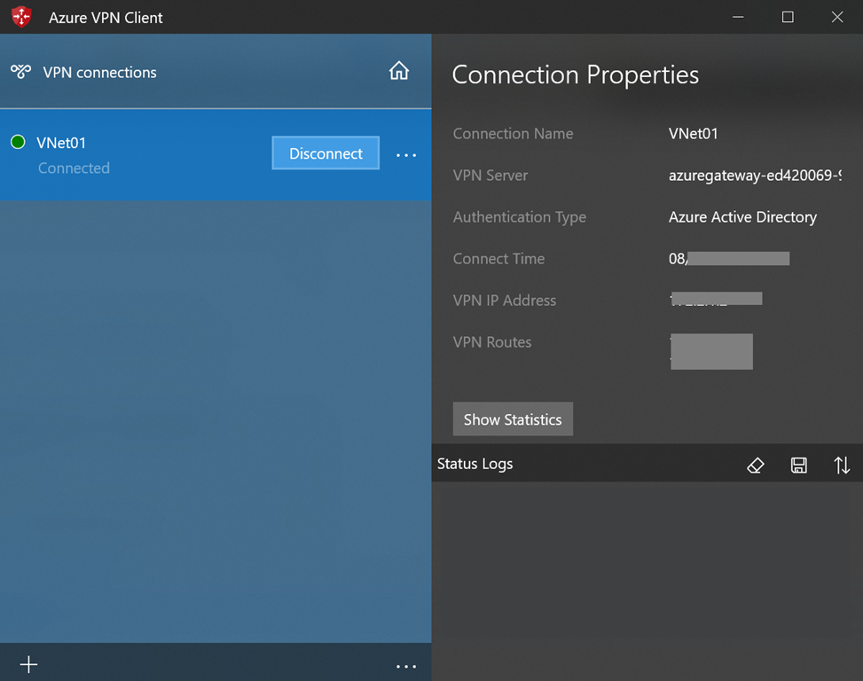The image size is (863, 681).
Task: Click the Connection Properties heading
Action: pos(575,74)
